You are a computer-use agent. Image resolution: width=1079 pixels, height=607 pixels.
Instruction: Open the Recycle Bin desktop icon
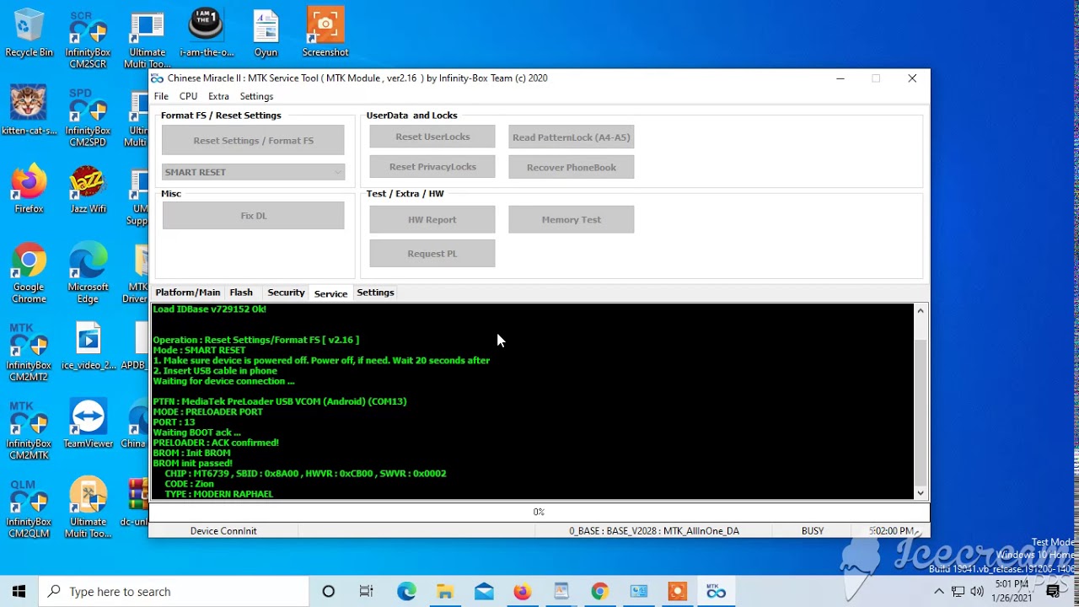(29, 34)
